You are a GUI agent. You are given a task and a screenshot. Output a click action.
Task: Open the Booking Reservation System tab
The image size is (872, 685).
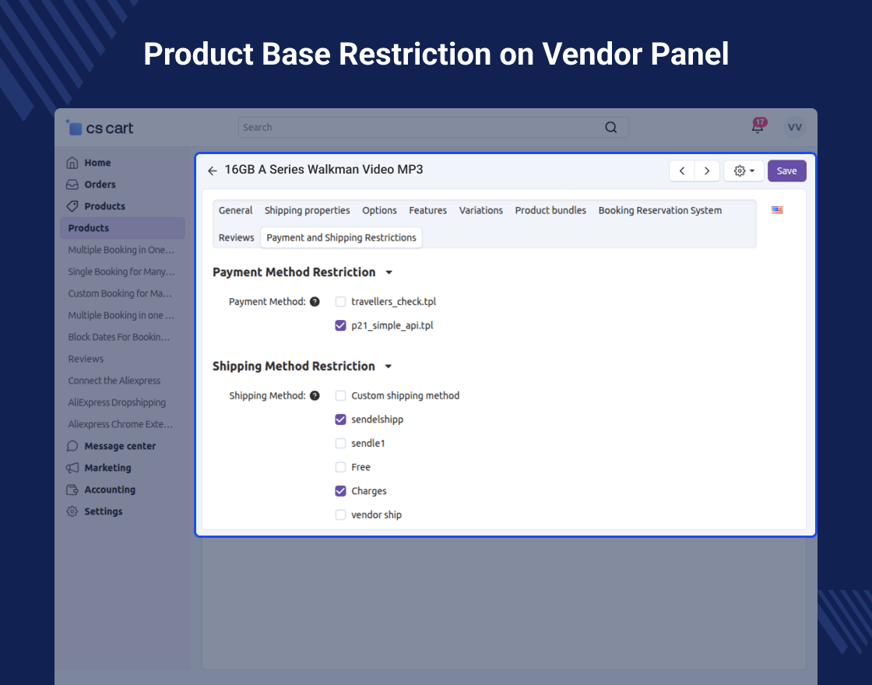660,211
